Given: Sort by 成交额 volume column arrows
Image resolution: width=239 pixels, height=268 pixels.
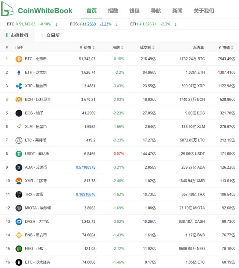Looking at the screenshot, I should pyautogui.click(x=153, y=47).
